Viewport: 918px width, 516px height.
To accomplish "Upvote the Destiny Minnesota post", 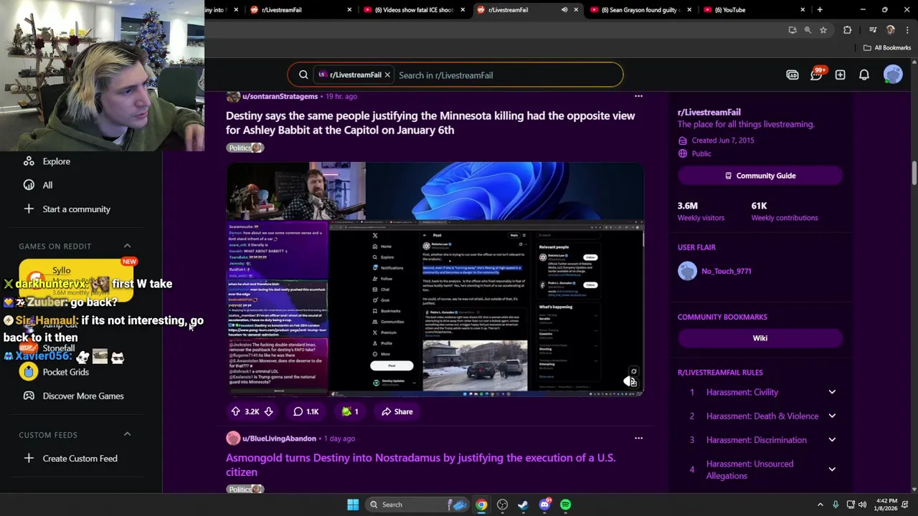I will coord(235,411).
